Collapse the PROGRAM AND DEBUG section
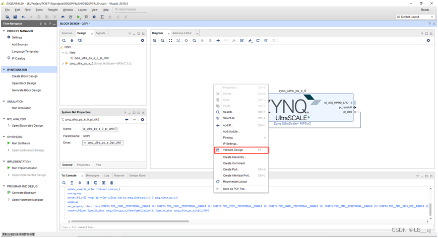This screenshot has width=438, height=238. (x=4, y=186)
